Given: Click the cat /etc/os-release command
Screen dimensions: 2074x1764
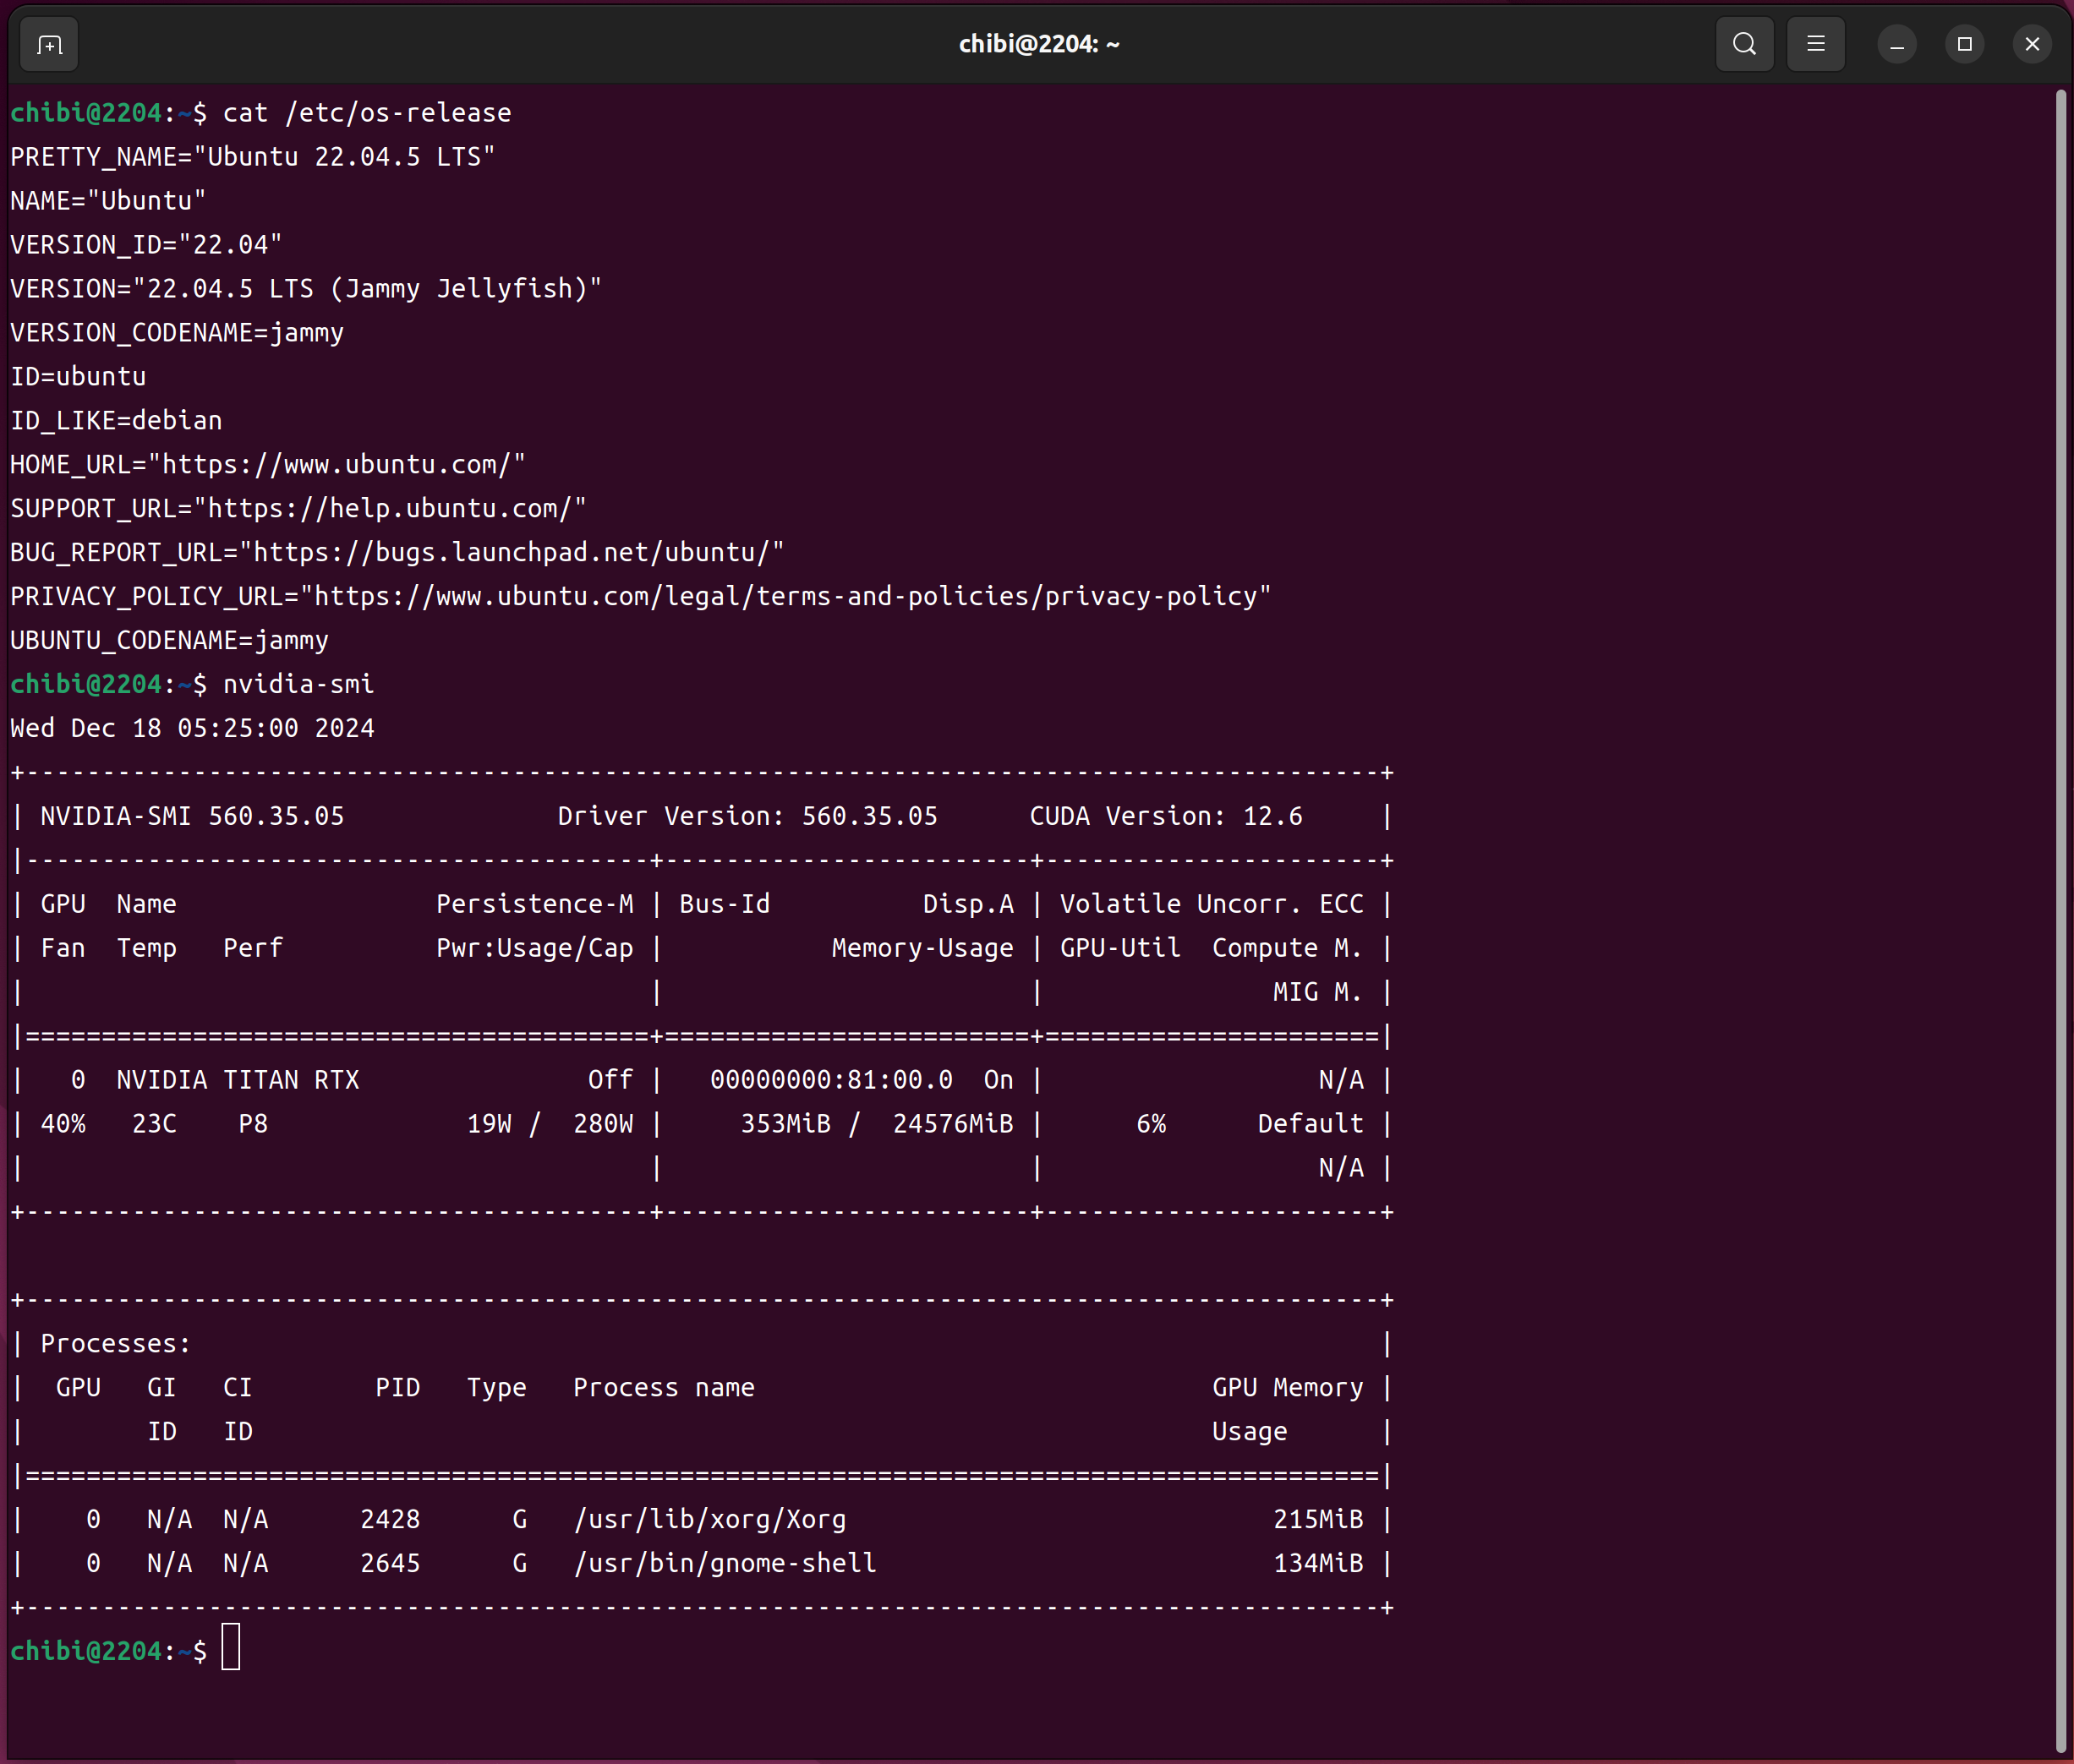Looking at the screenshot, I should point(366,113).
